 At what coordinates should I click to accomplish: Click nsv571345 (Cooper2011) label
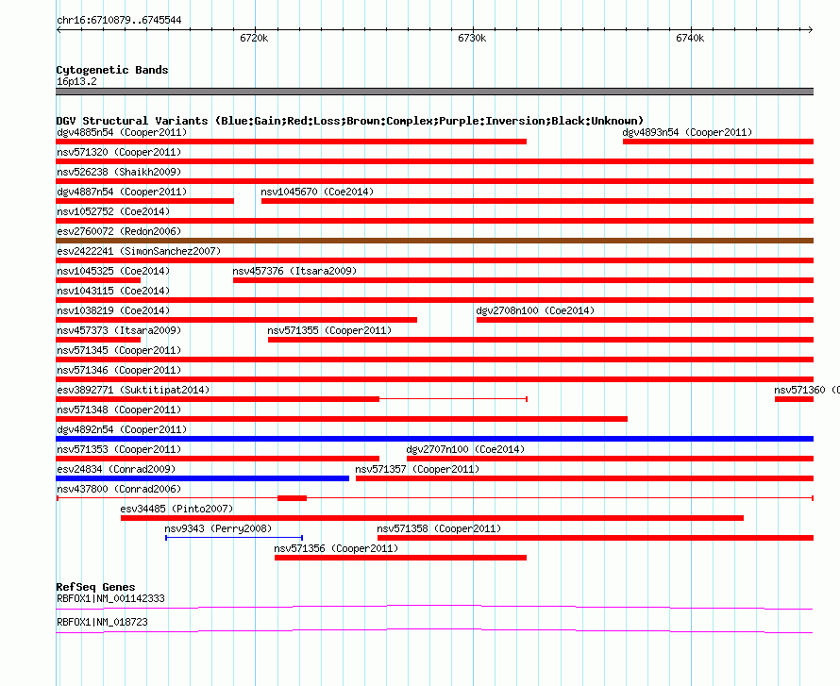pyautogui.click(x=119, y=350)
